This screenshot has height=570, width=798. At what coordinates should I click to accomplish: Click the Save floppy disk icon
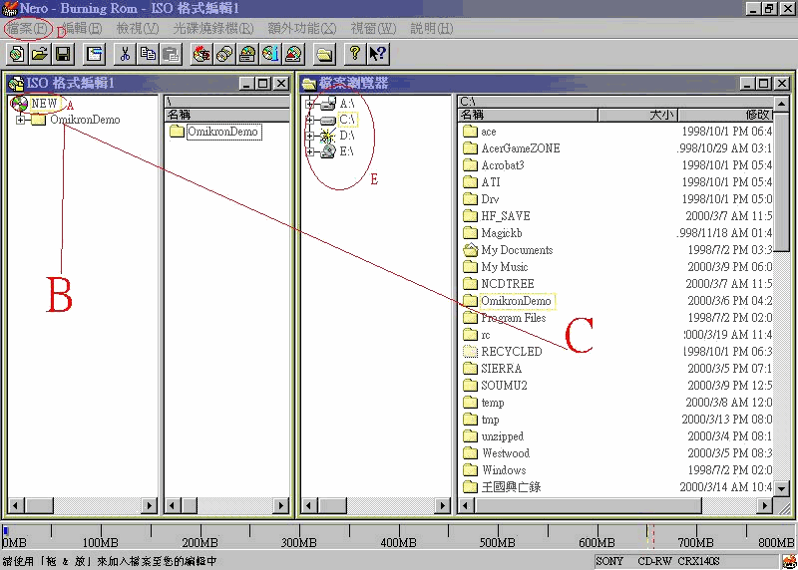pos(63,54)
